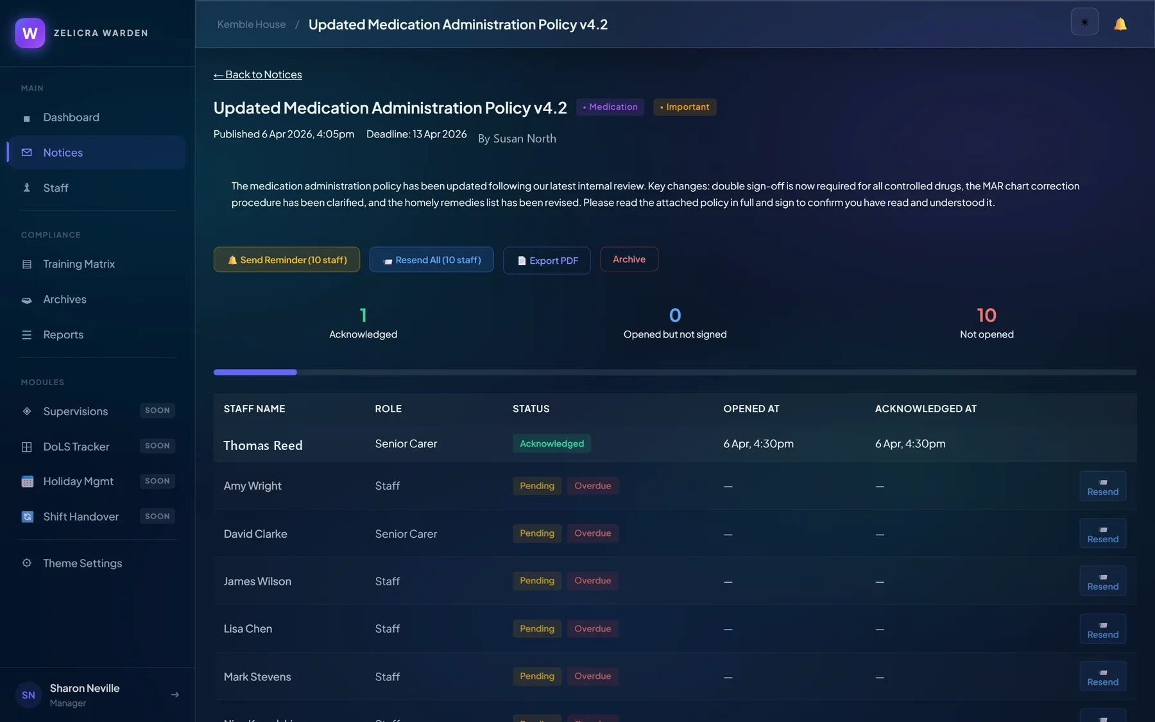Resend the notice to James Wilson
This screenshot has width=1155, height=722.
(1102, 581)
